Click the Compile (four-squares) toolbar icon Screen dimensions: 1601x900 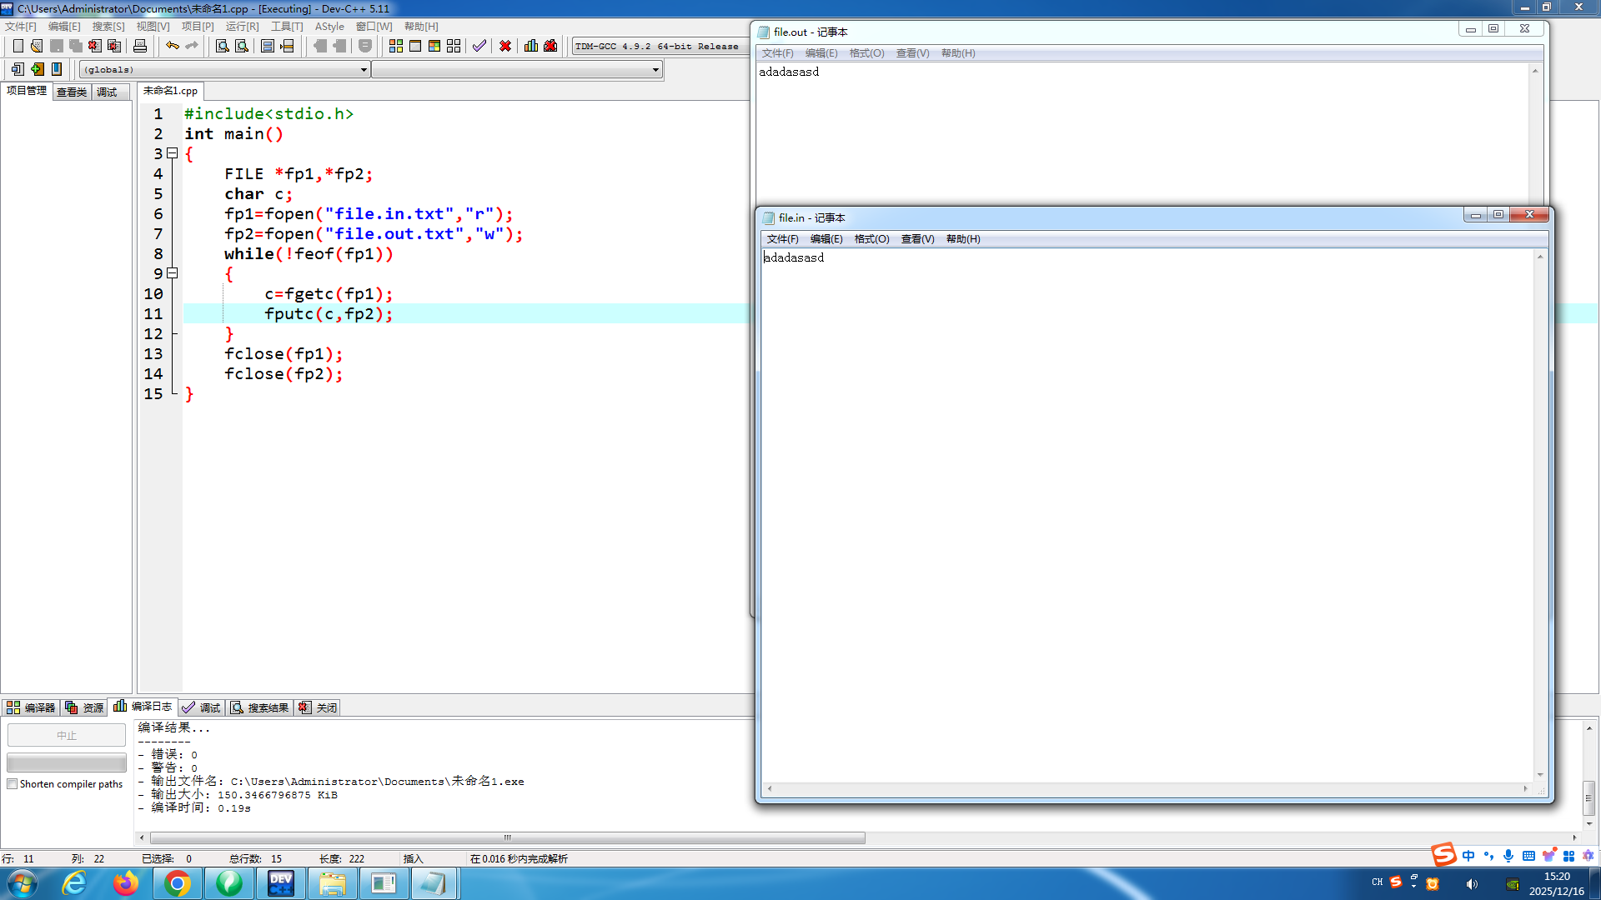pyautogui.click(x=396, y=46)
